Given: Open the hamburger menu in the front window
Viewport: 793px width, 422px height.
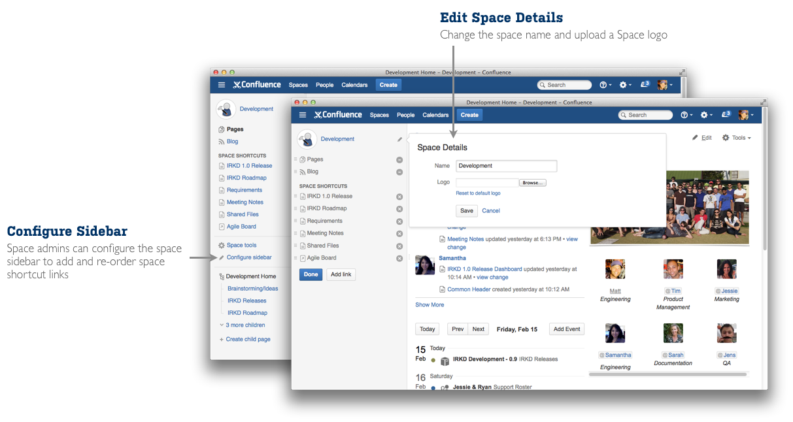Looking at the screenshot, I should pos(302,115).
